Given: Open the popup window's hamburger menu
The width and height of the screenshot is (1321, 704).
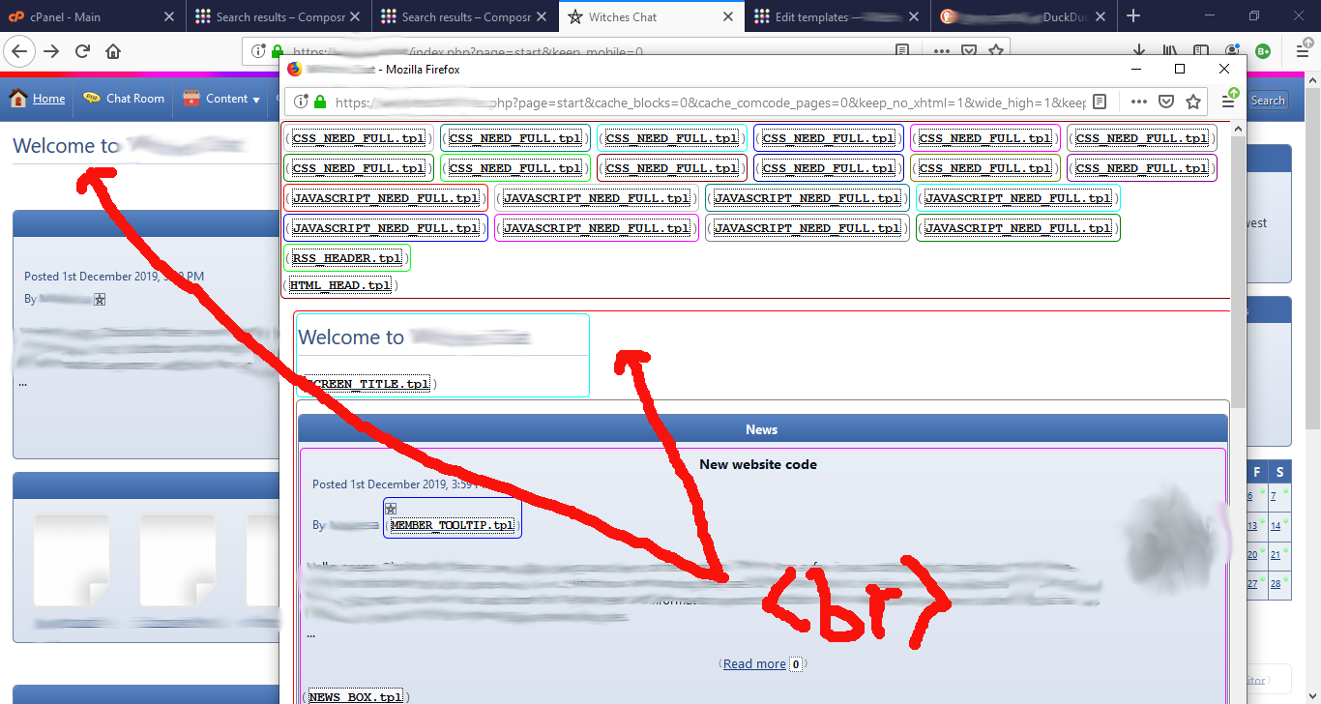Looking at the screenshot, I should (1228, 102).
